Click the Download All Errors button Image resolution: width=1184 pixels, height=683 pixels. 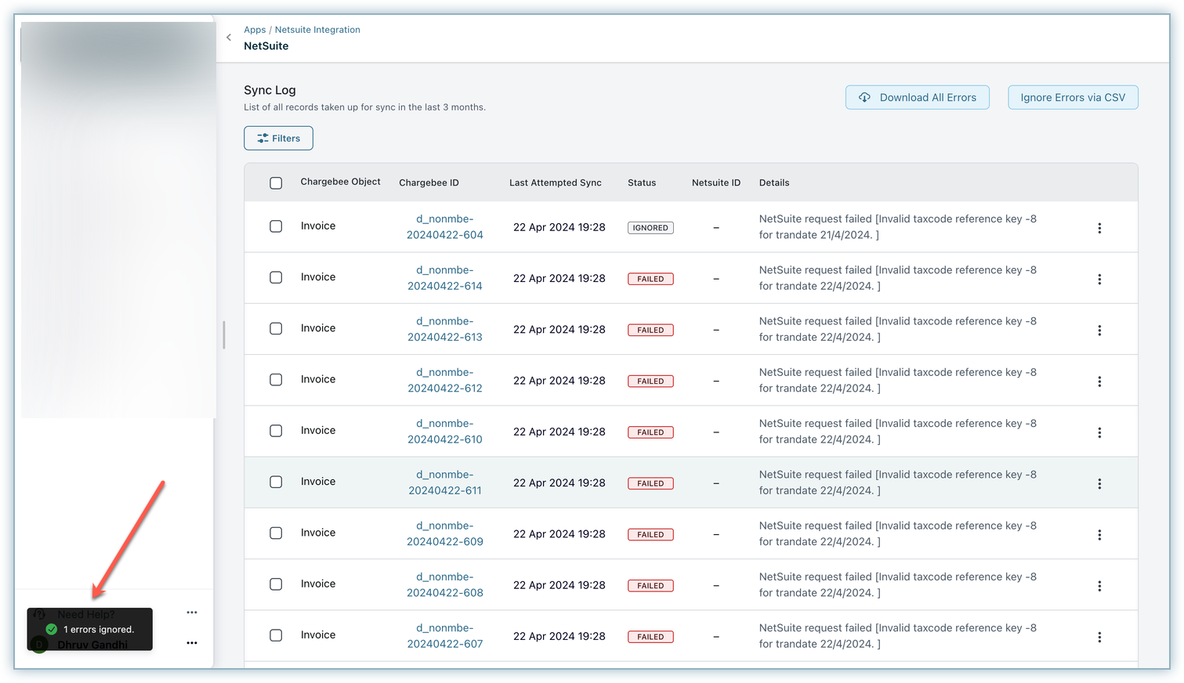(917, 97)
